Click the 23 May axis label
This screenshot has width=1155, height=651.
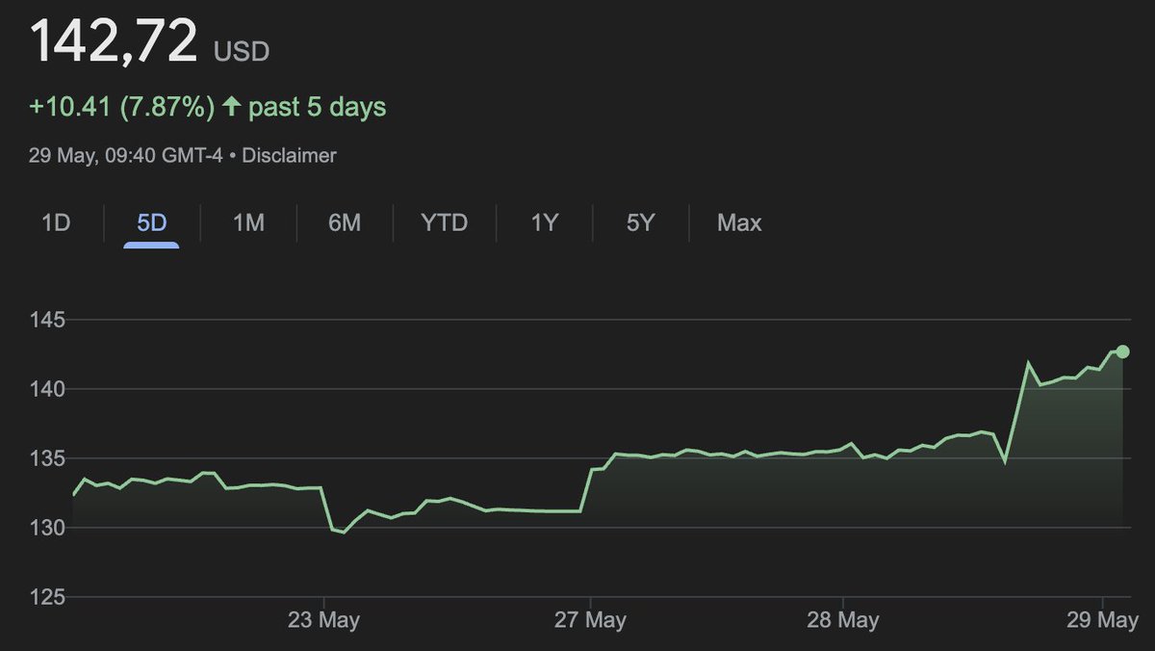click(x=323, y=620)
